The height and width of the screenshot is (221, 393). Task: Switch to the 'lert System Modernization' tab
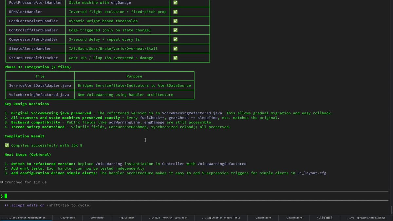click(26, 218)
